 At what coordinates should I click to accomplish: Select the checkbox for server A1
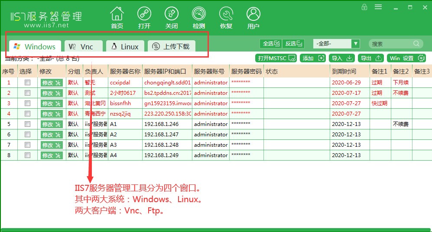point(28,124)
